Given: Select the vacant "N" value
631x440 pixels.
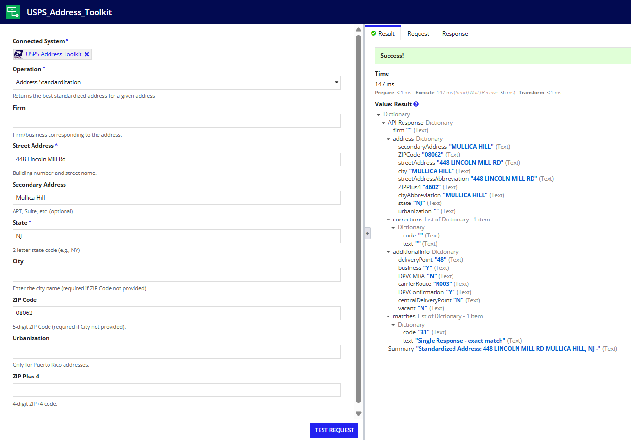Looking at the screenshot, I should [x=423, y=308].
